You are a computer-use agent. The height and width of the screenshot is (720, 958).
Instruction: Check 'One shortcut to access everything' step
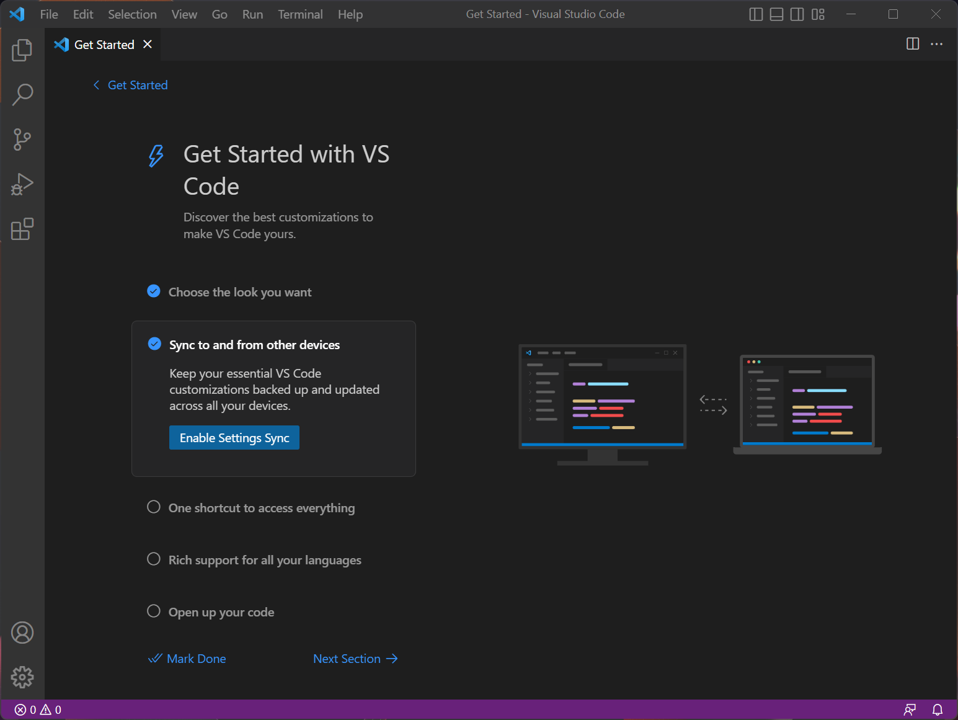(154, 507)
